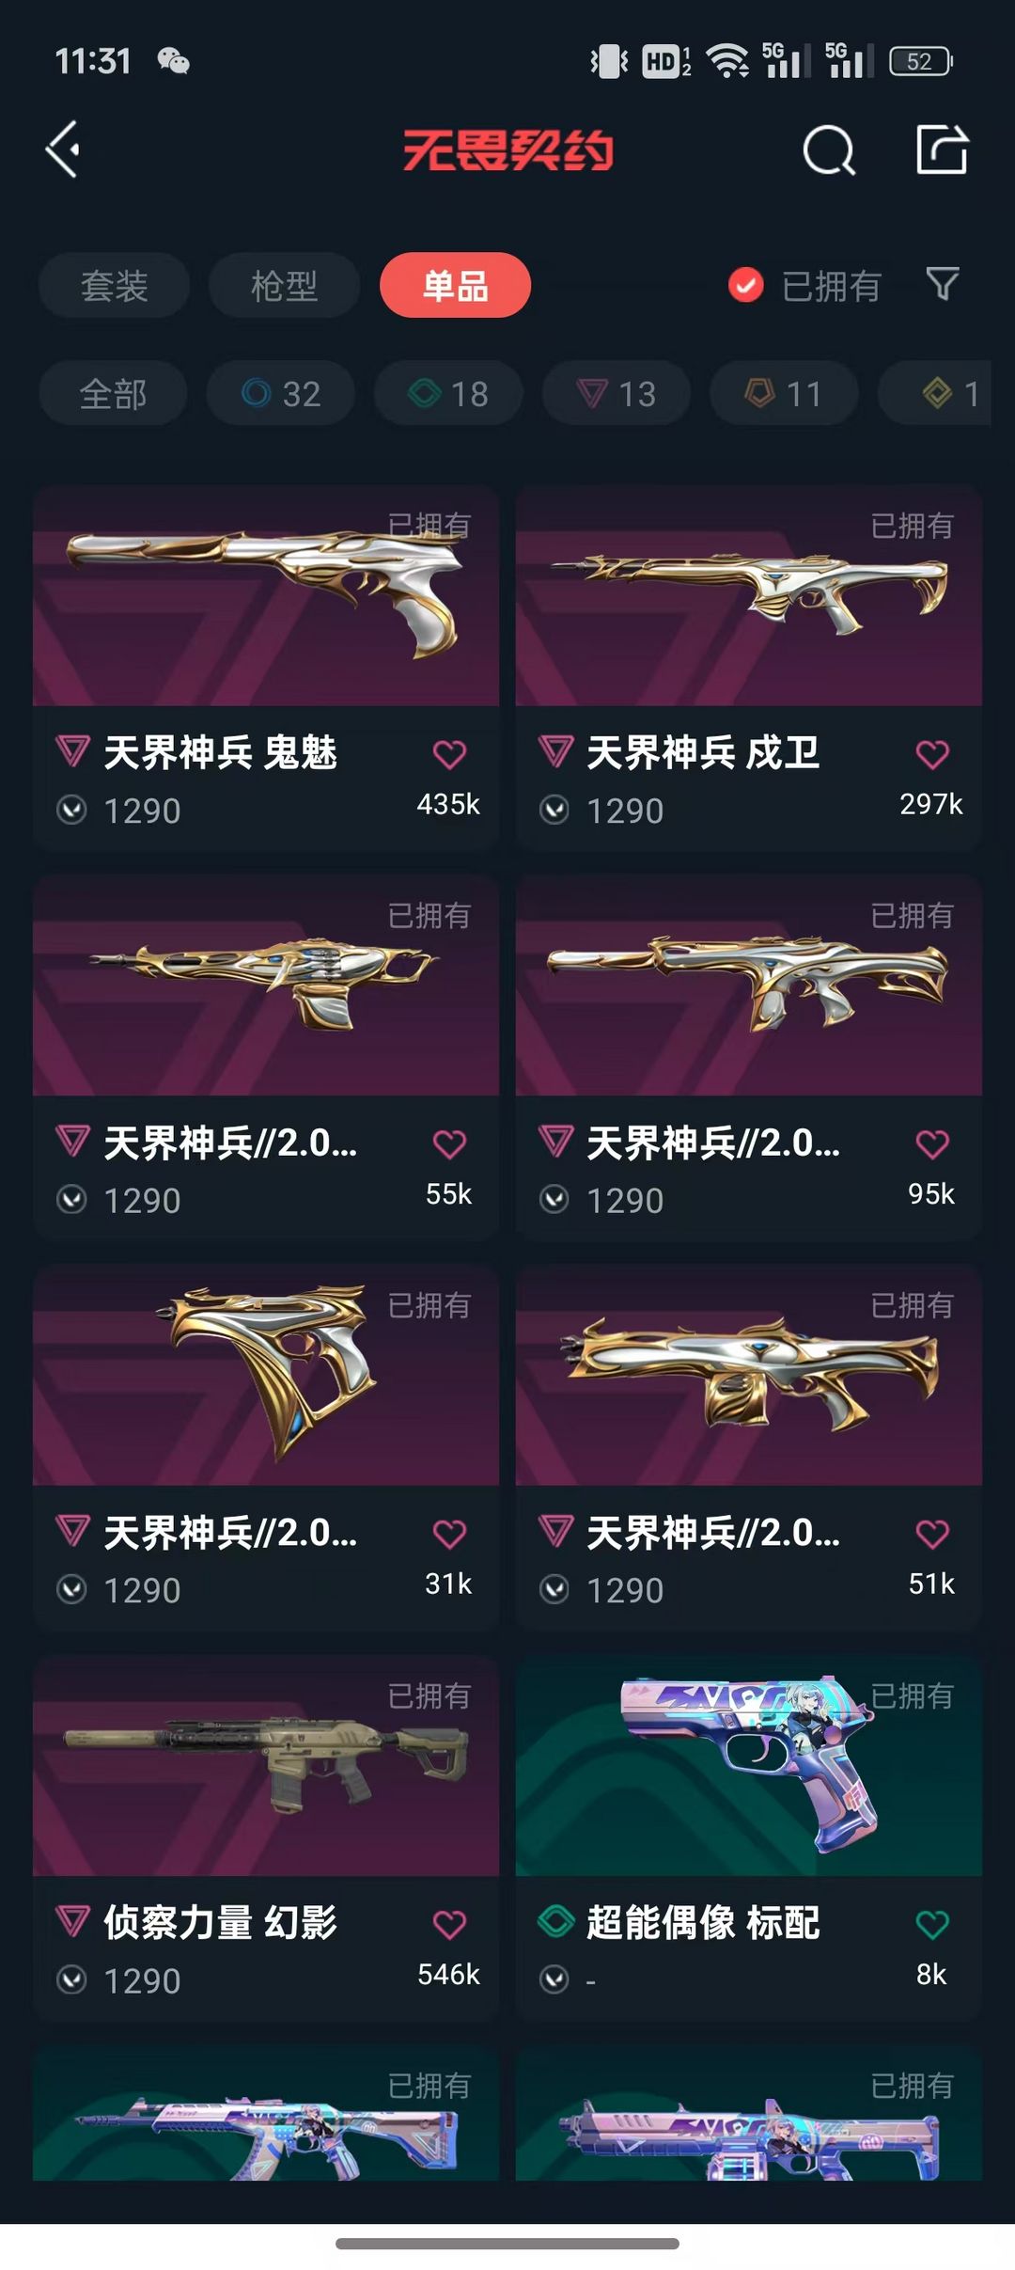Switch to the 枪型 tab
Viewport: 1015px width, 2270px height.
[x=284, y=285]
